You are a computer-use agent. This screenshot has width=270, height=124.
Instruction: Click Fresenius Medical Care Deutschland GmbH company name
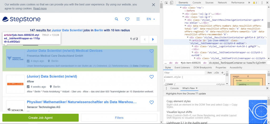[x=55, y=56]
